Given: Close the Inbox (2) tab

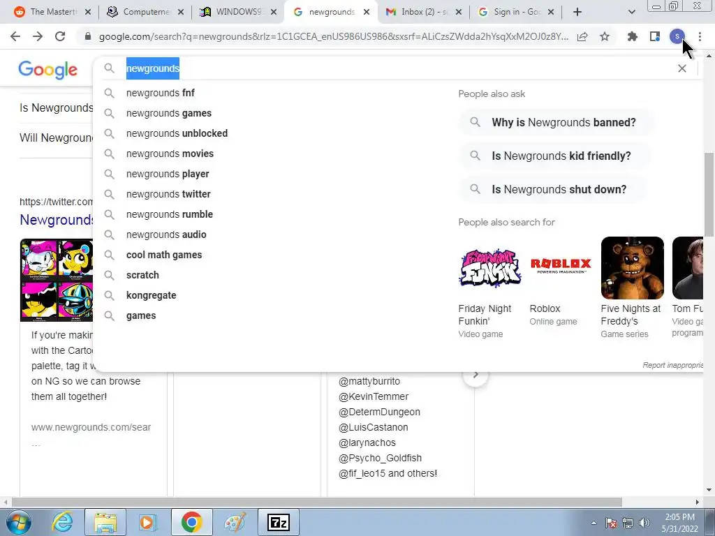Looking at the screenshot, I should pos(459,12).
